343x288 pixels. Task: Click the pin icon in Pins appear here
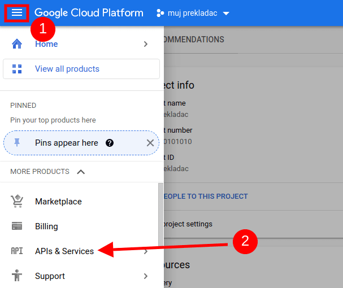pos(17,142)
